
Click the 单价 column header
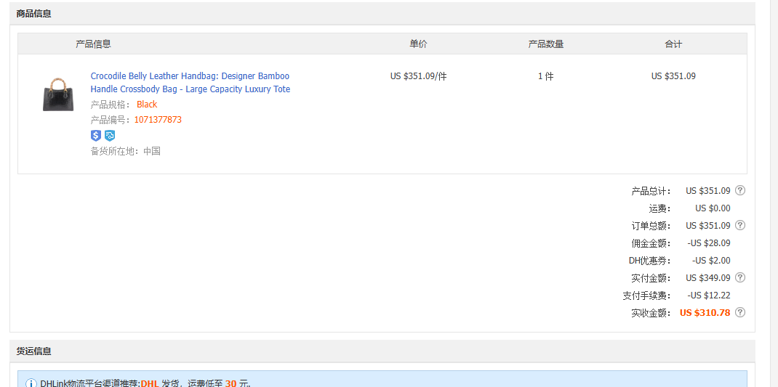pos(418,44)
